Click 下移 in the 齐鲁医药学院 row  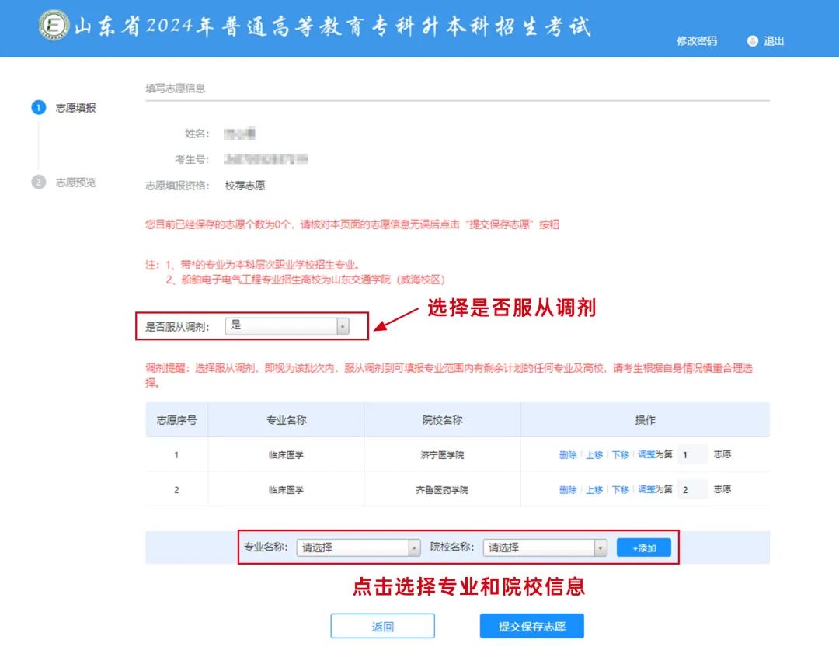click(620, 490)
